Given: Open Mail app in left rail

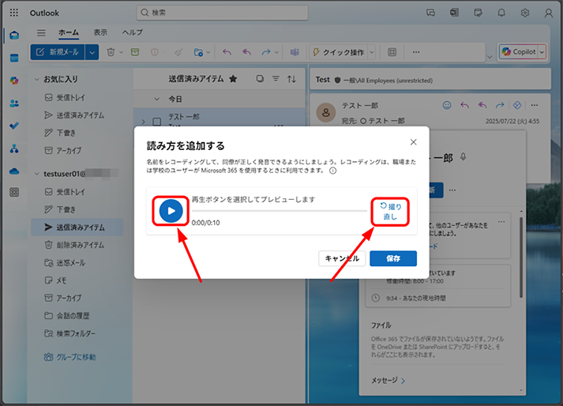Looking at the screenshot, I should 14,36.
